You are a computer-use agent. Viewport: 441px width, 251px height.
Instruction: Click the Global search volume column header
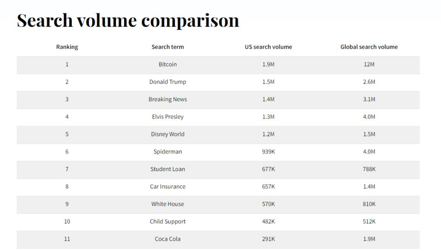coord(369,47)
